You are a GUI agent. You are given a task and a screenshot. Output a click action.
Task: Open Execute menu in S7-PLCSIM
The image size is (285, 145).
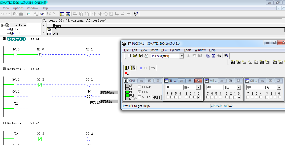point(175,50)
